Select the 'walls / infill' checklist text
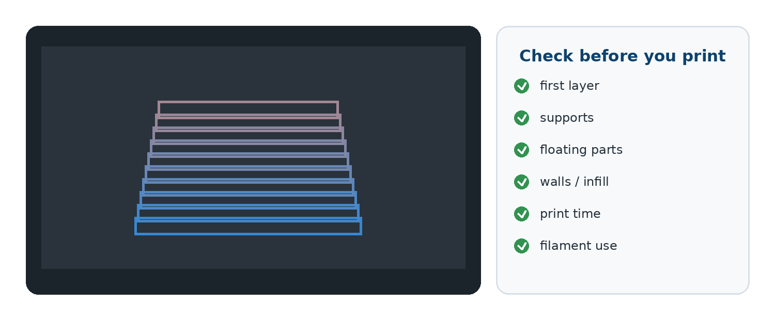The width and height of the screenshot is (775, 320). [x=574, y=182]
